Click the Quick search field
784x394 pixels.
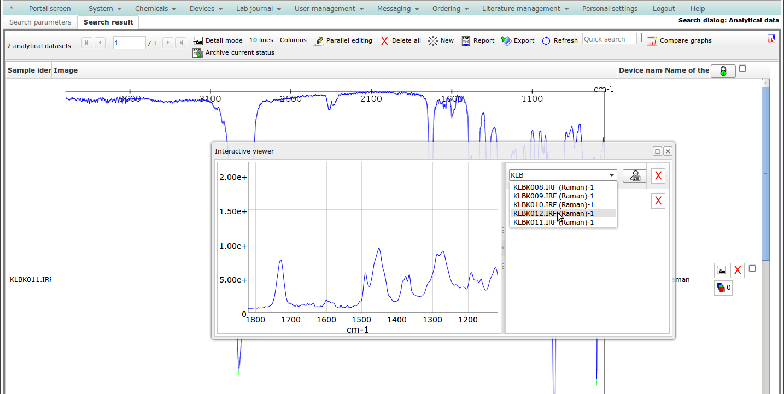click(x=609, y=39)
